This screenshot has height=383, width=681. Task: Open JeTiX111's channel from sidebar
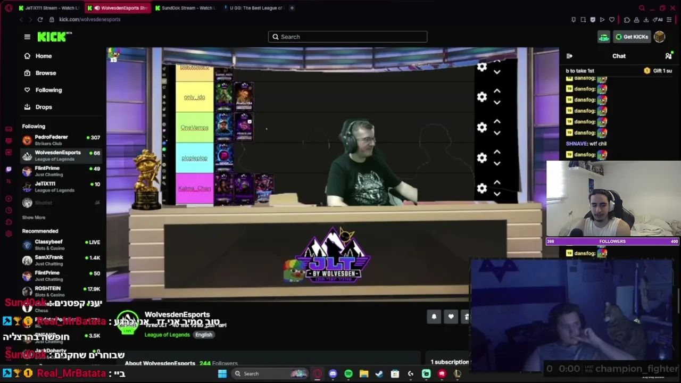(x=61, y=187)
